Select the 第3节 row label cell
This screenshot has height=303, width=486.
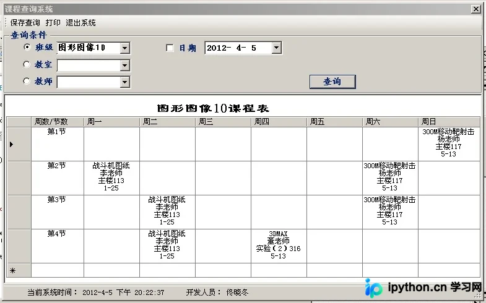tap(58, 212)
